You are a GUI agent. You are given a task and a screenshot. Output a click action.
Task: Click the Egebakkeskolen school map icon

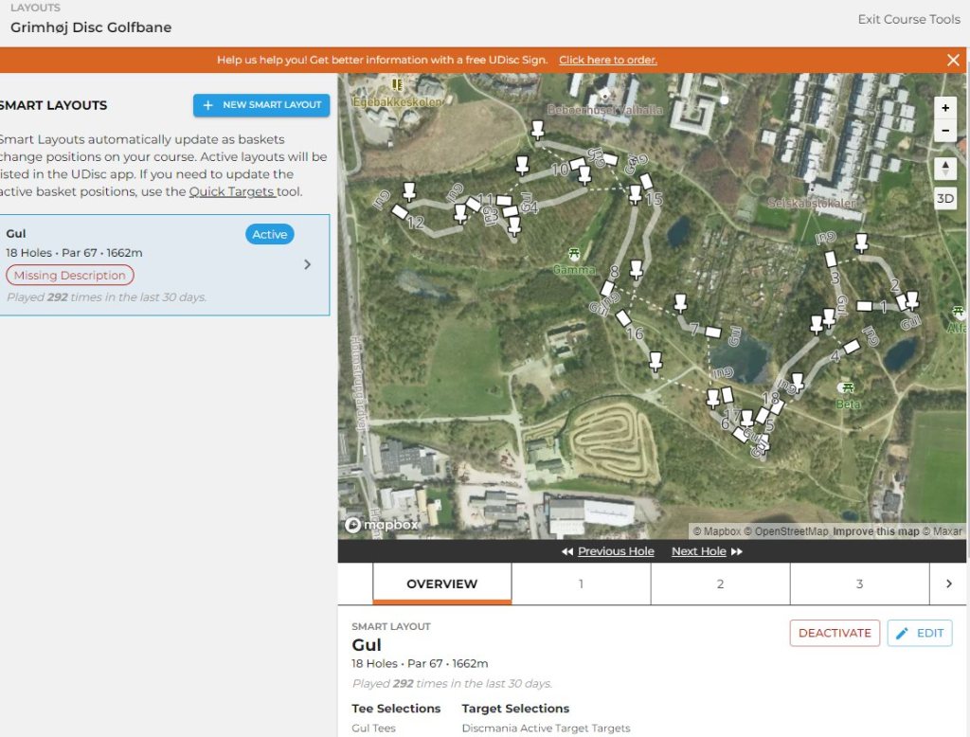click(396, 85)
